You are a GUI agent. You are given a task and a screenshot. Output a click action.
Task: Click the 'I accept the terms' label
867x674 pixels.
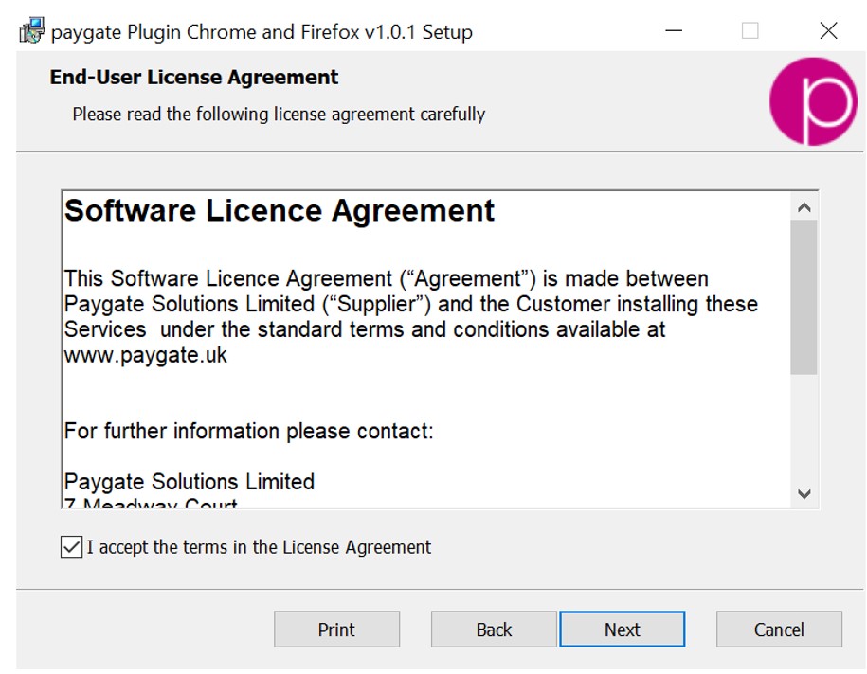259,547
